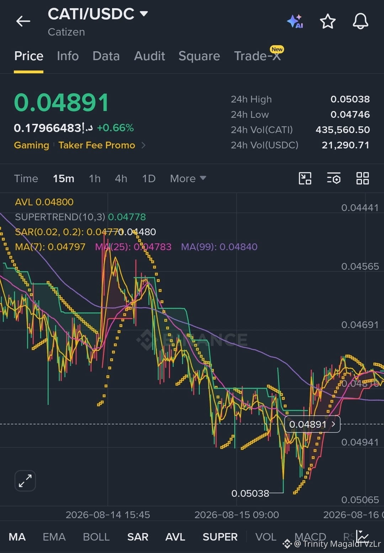Image resolution: width=384 pixels, height=553 pixels.
Task: Open the grid layout icon
Action: (x=363, y=178)
